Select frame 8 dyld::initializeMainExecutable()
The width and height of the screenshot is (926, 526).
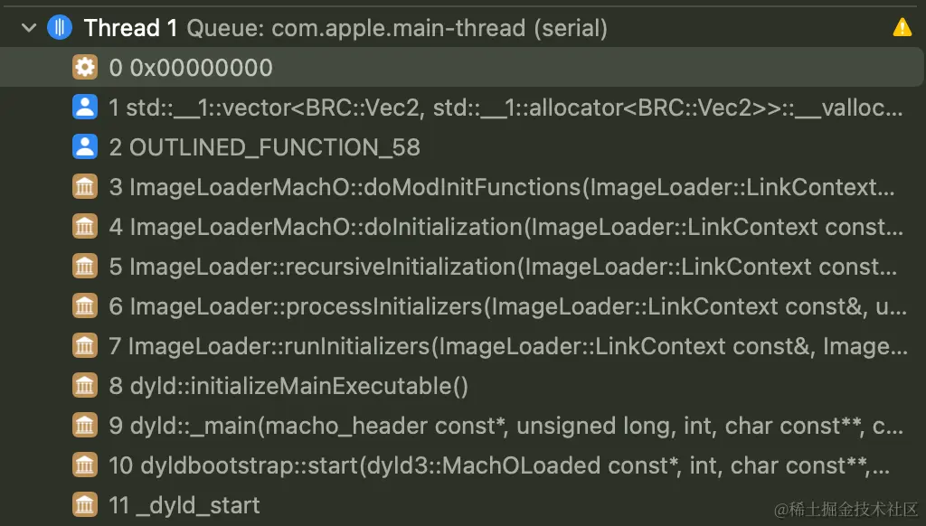pos(462,386)
